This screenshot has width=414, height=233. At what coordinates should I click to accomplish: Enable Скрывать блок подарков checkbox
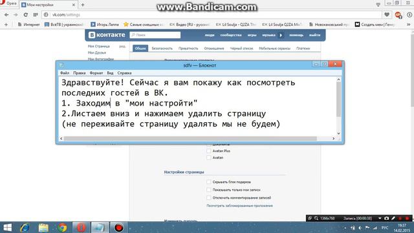click(x=209, y=182)
